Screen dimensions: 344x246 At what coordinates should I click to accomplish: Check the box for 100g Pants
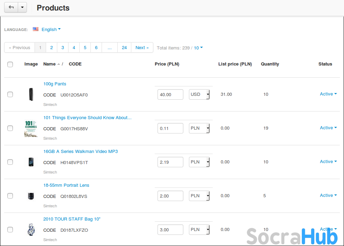[x=10, y=94]
